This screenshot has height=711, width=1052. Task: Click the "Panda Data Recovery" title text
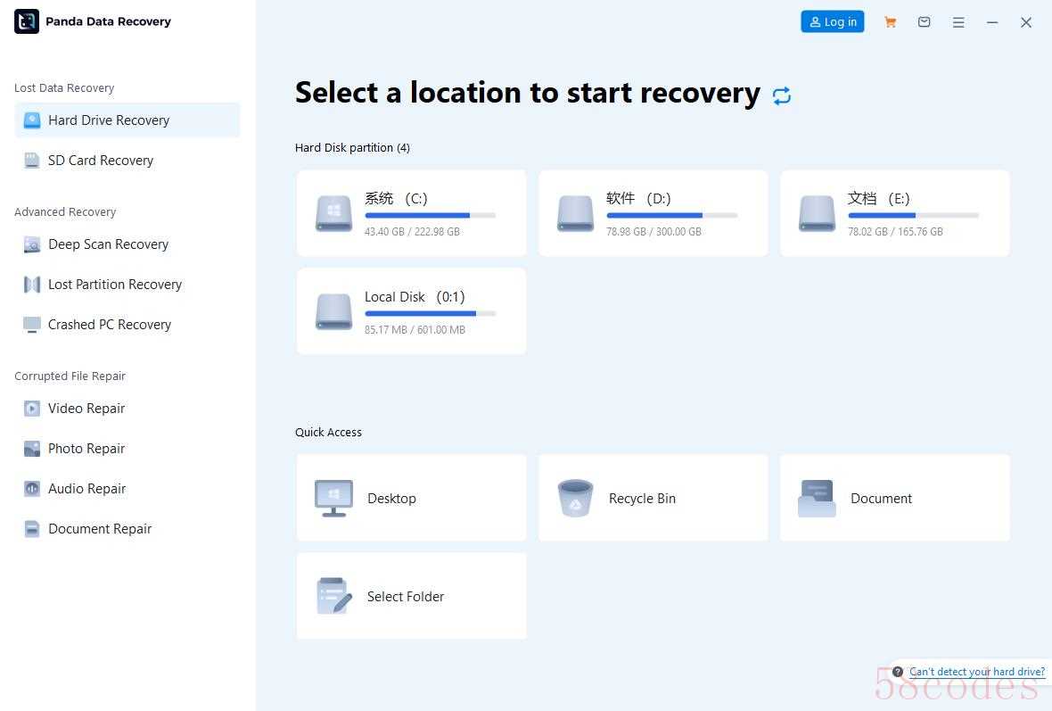[x=108, y=21]
